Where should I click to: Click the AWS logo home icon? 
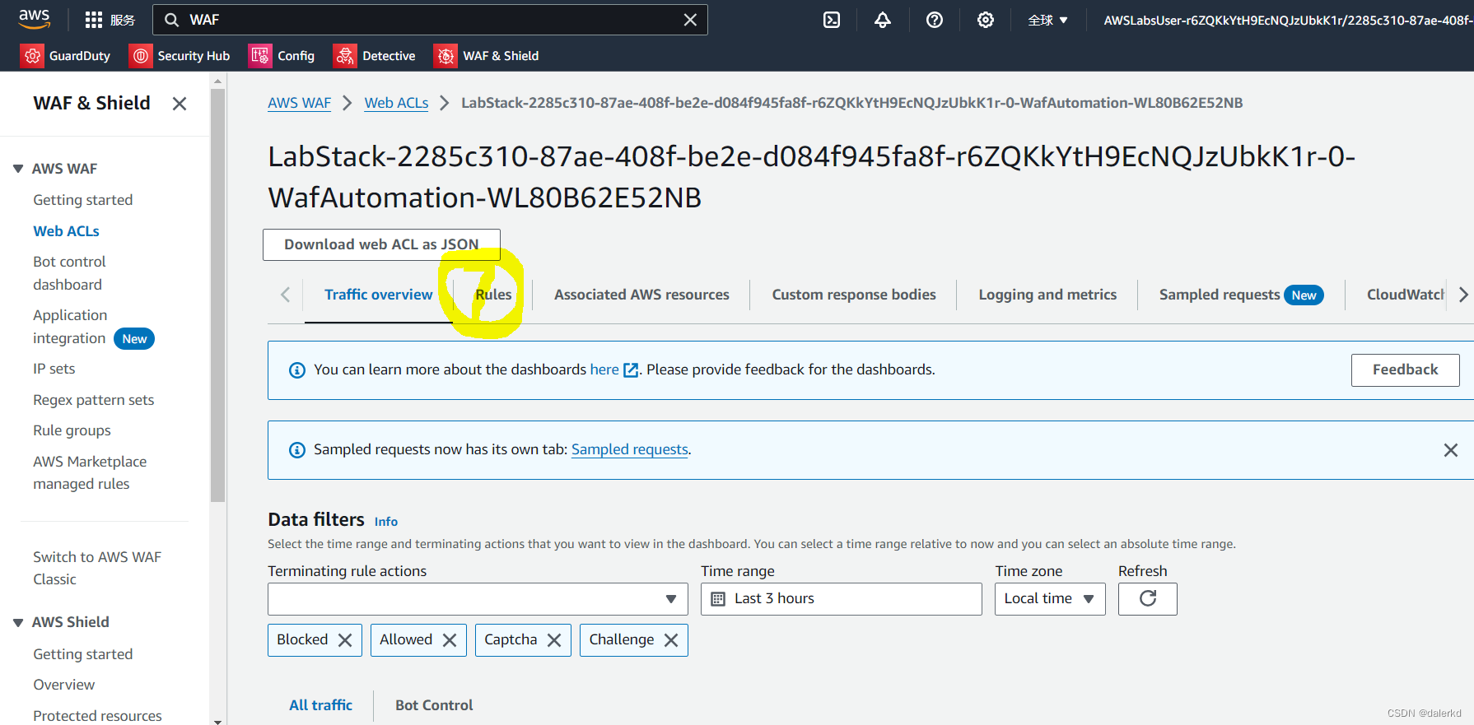coord(34,19)
